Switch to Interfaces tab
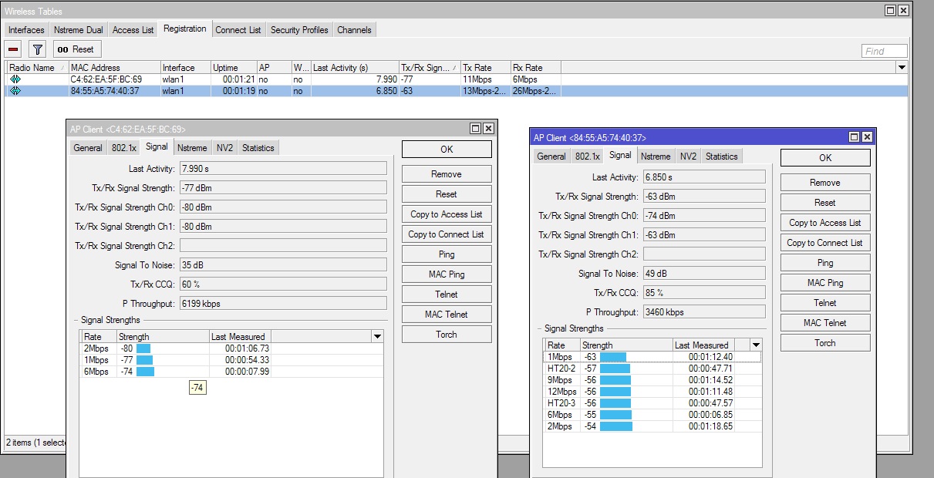 click(26, 30)
